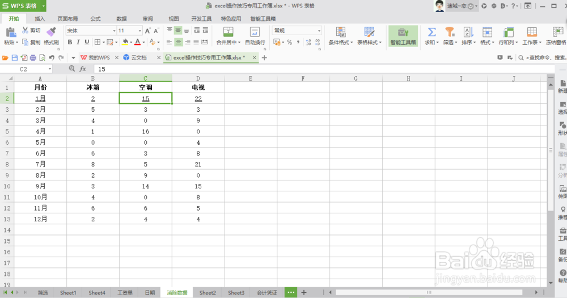Viewport: 567px width, 298px height.
Task: Click the Wrap Text (自动换行) icon
Action: point(255,32)
